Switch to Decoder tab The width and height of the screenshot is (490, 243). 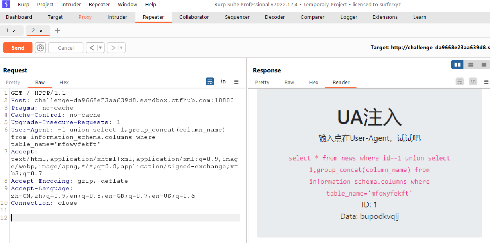pyautogui.click(x=275, y=17)
